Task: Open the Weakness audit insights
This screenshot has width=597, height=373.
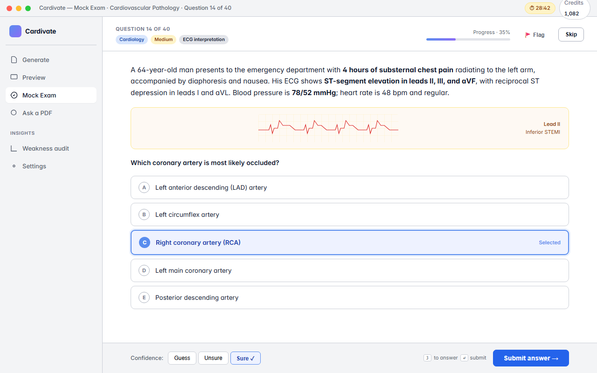Action: point(51,148)
